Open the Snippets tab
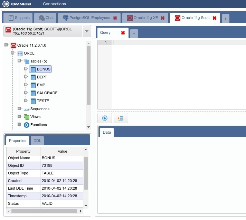Image resolution: width=246 pixels, height=220 pixels. (x=19, y=18)
